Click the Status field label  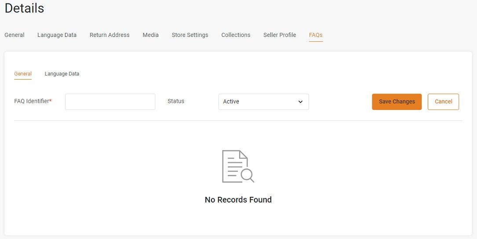point(176,101)
